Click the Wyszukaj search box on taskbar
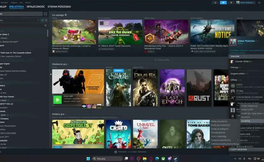 [107, 159]
